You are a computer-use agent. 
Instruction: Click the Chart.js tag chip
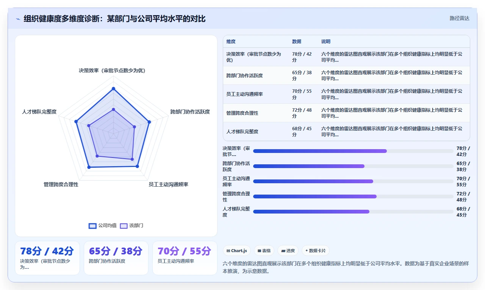click(x=237, y=251)
